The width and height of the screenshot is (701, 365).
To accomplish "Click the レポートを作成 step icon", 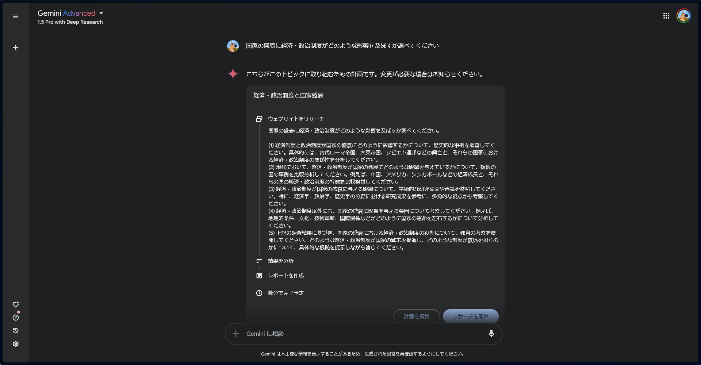I will pyautogui.click(x=259, y=276).
